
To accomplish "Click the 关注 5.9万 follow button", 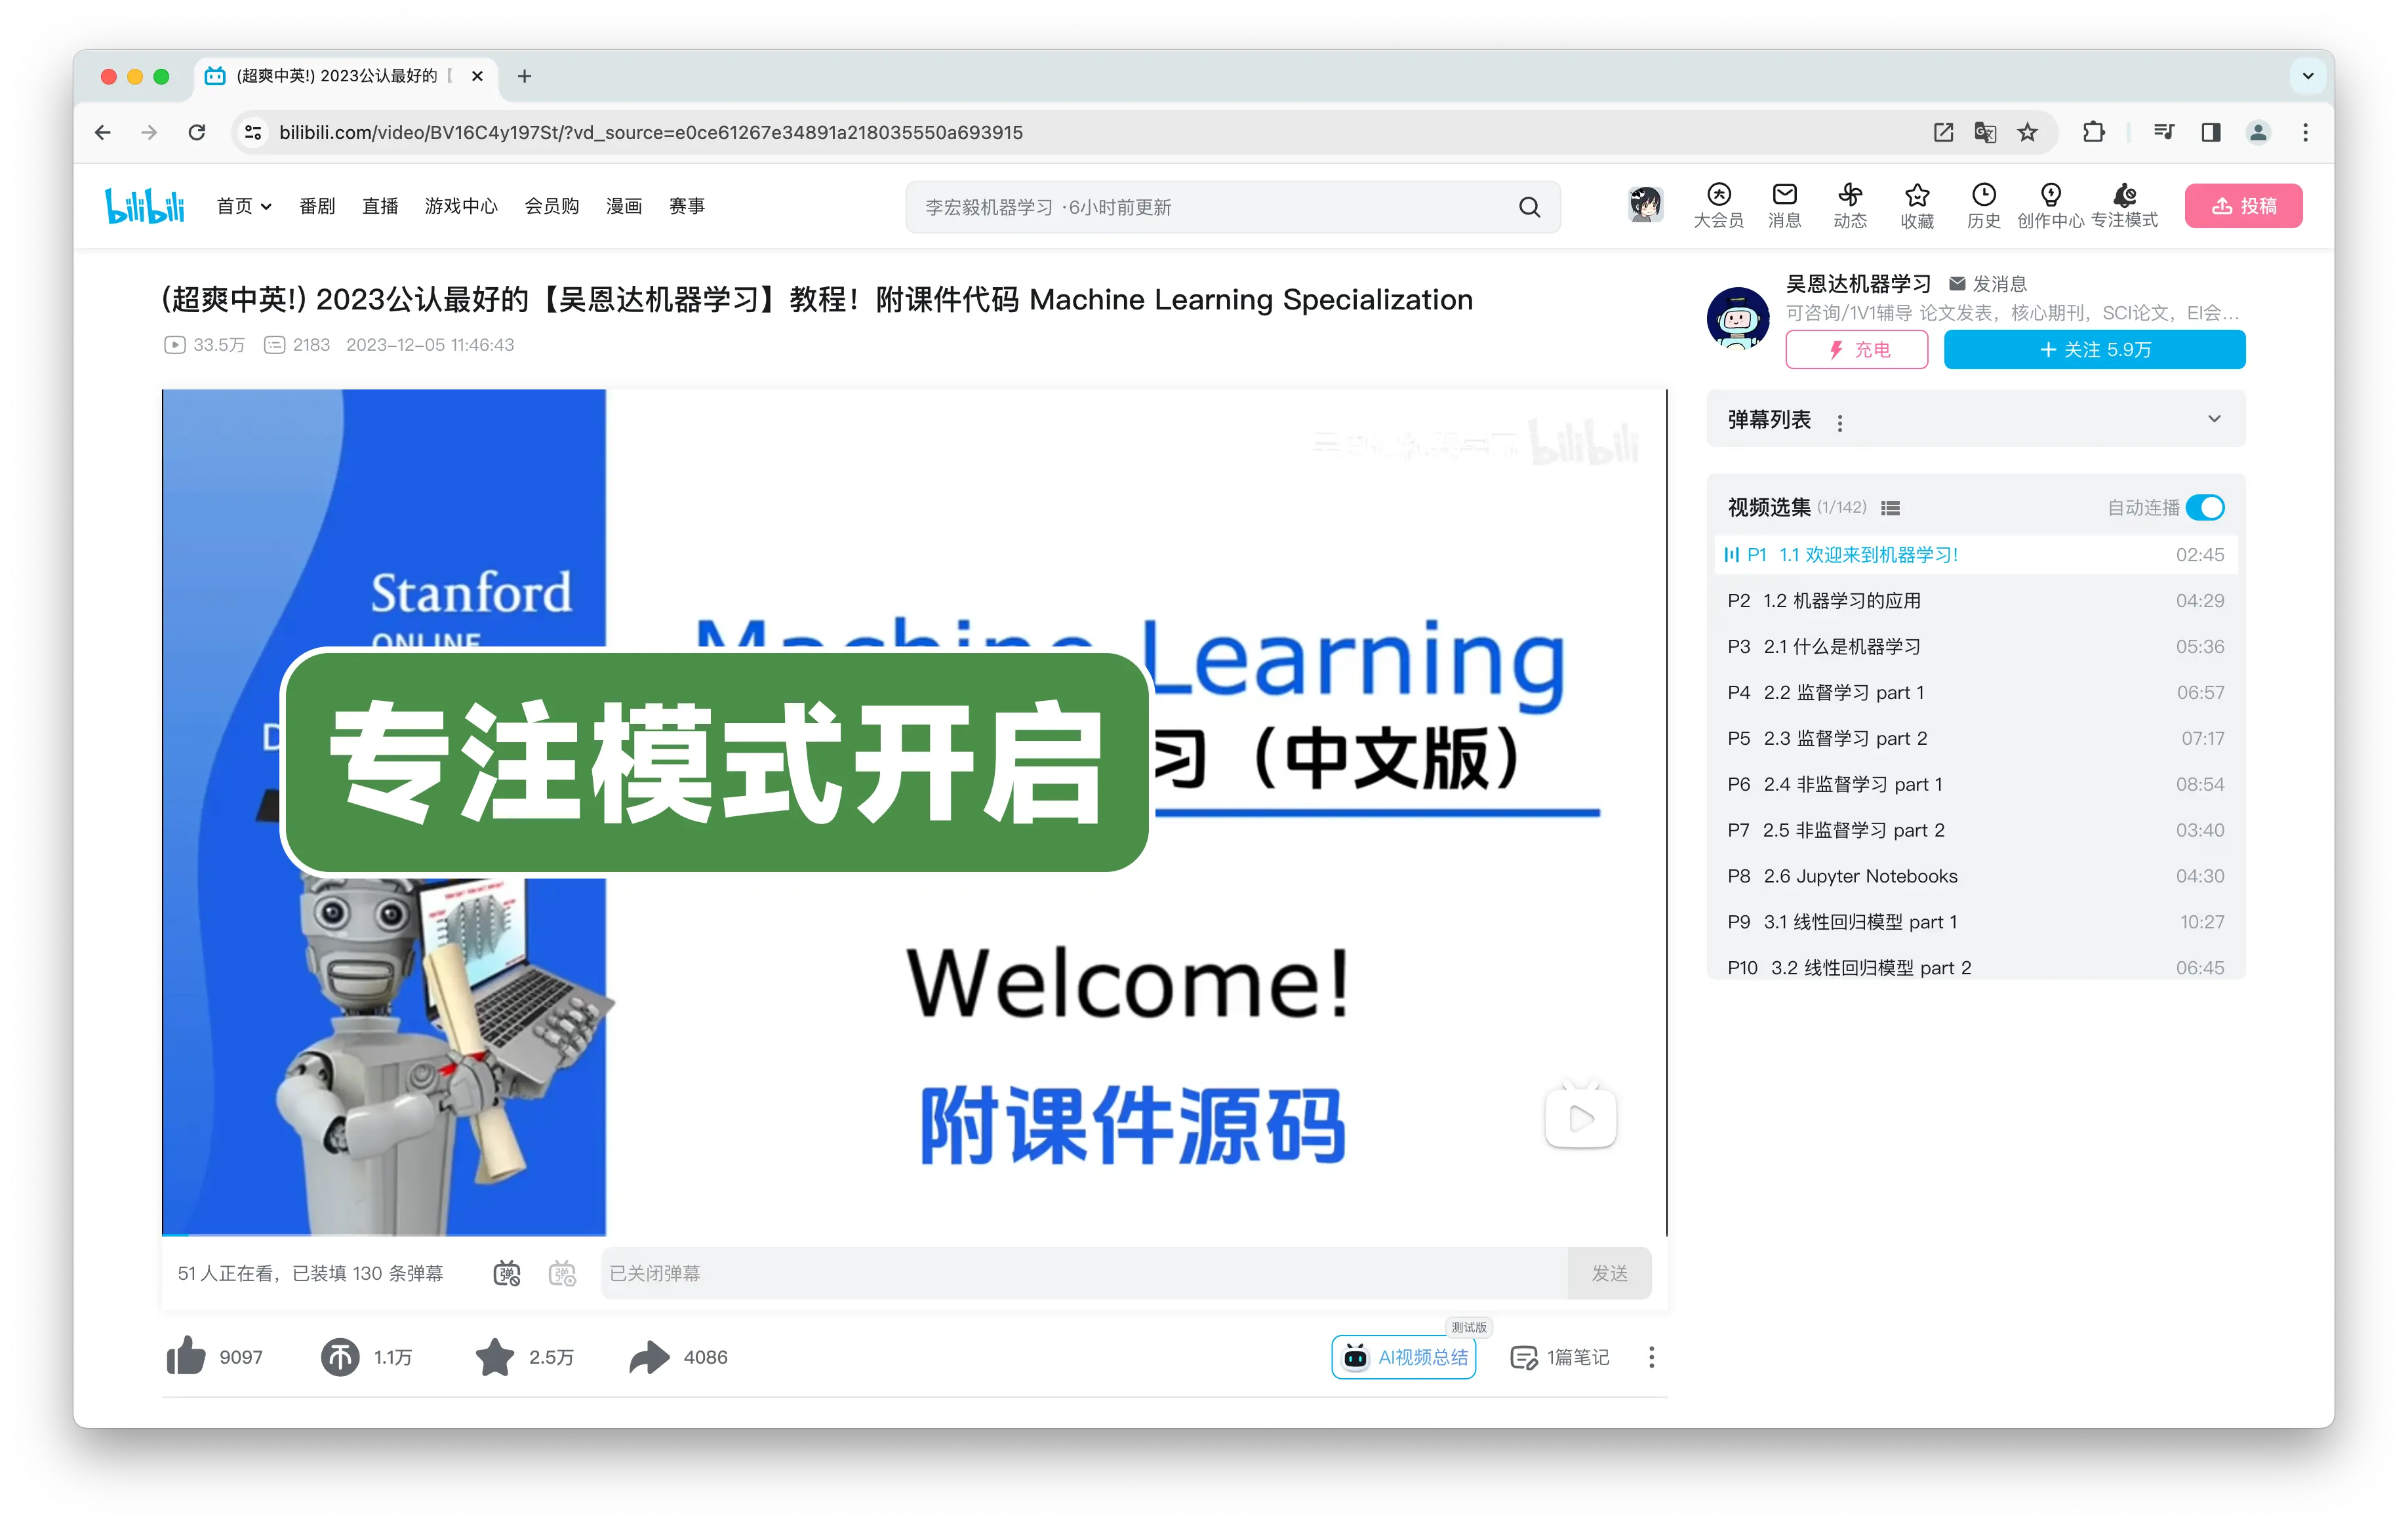I will pyautogui.click(x=2094, y=349).
